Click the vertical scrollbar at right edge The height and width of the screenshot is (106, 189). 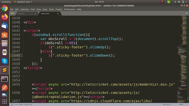coord(188,59)
